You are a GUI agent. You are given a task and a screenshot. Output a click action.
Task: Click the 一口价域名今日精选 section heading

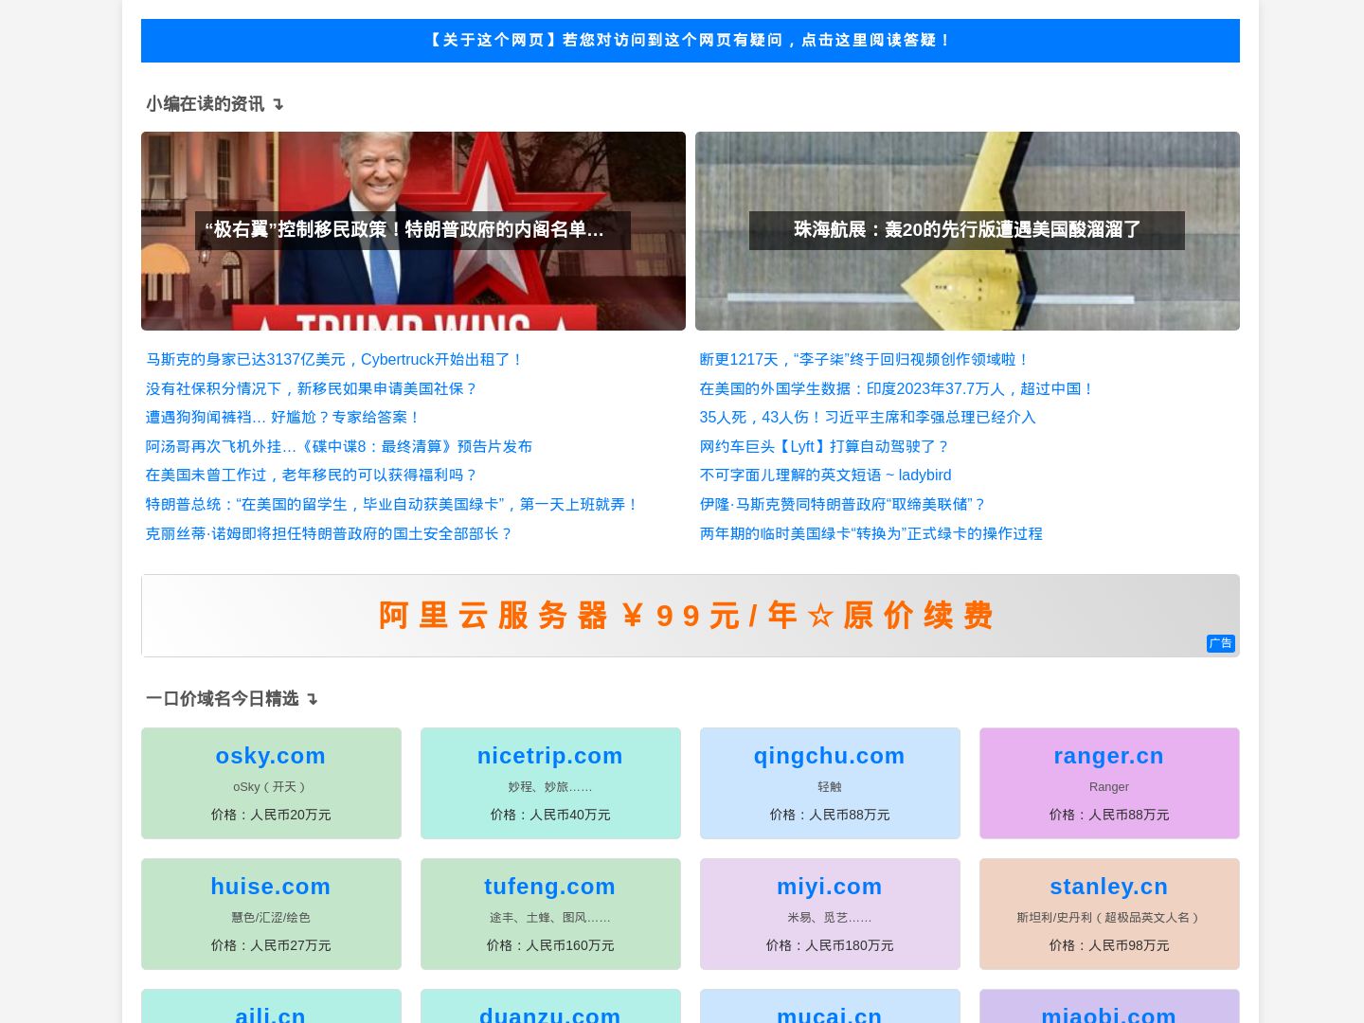coord(232,699)
